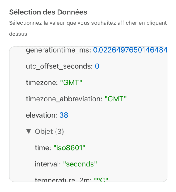The width and height of the screenshot is (176, 192).
Task: Click the interval key label
Action: [47, 164]
